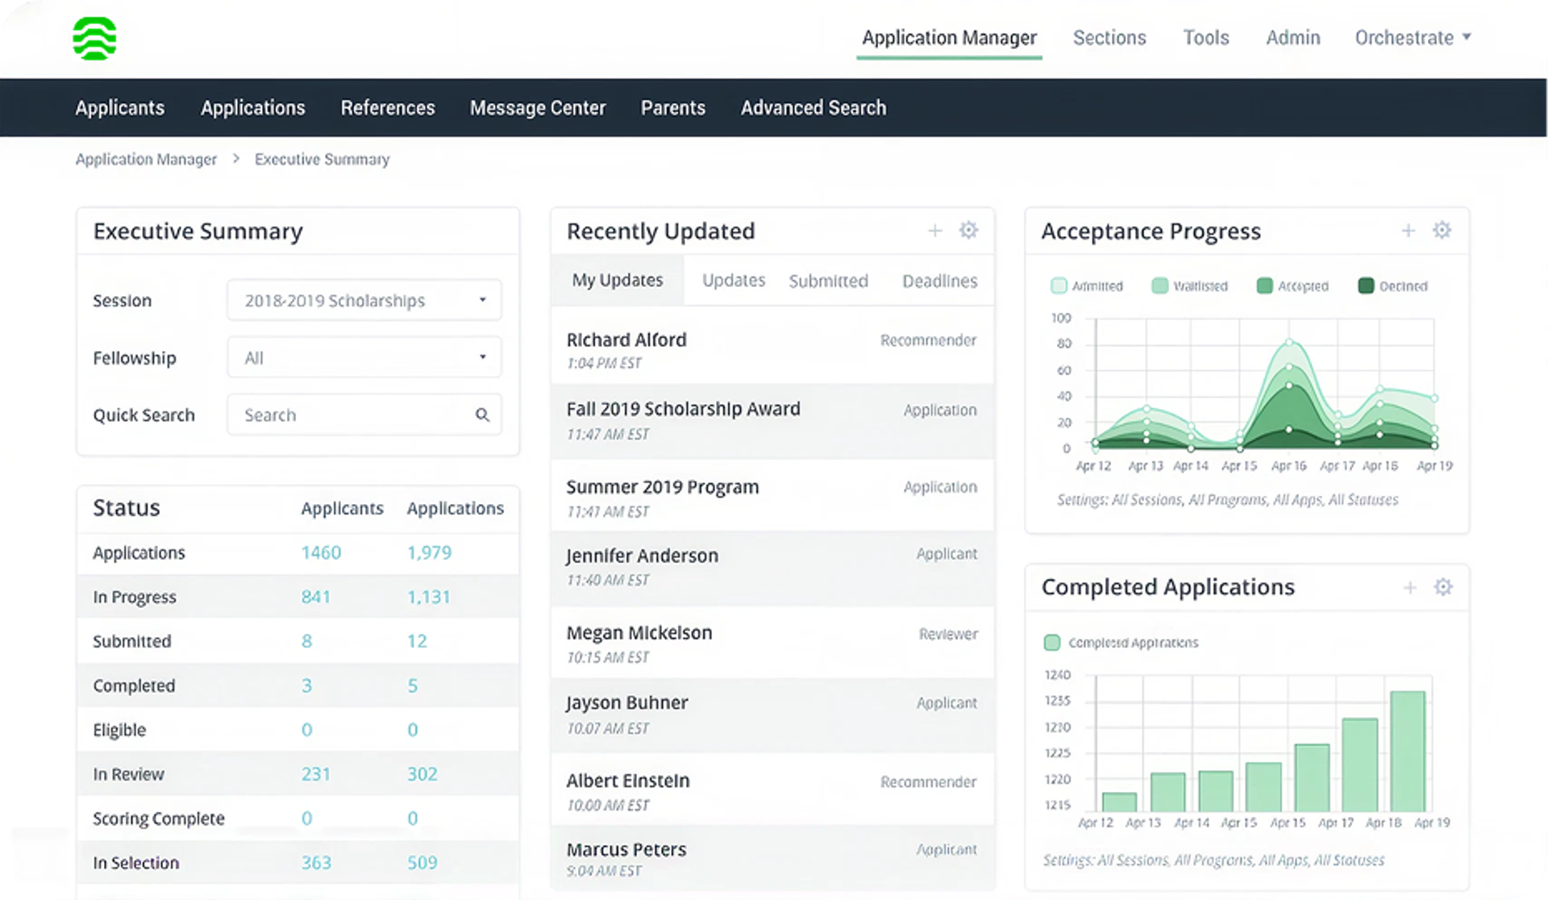Open the Albert Einstein recommender entry

[x=772, y=791]
